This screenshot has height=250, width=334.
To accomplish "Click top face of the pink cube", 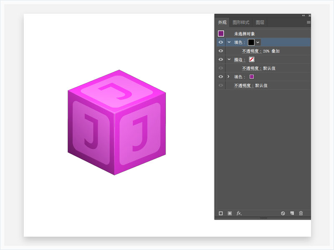I will (x=117, y=91).
